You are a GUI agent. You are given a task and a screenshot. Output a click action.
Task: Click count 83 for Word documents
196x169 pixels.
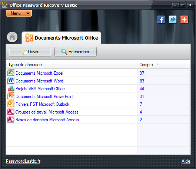[x=142, y=81]
